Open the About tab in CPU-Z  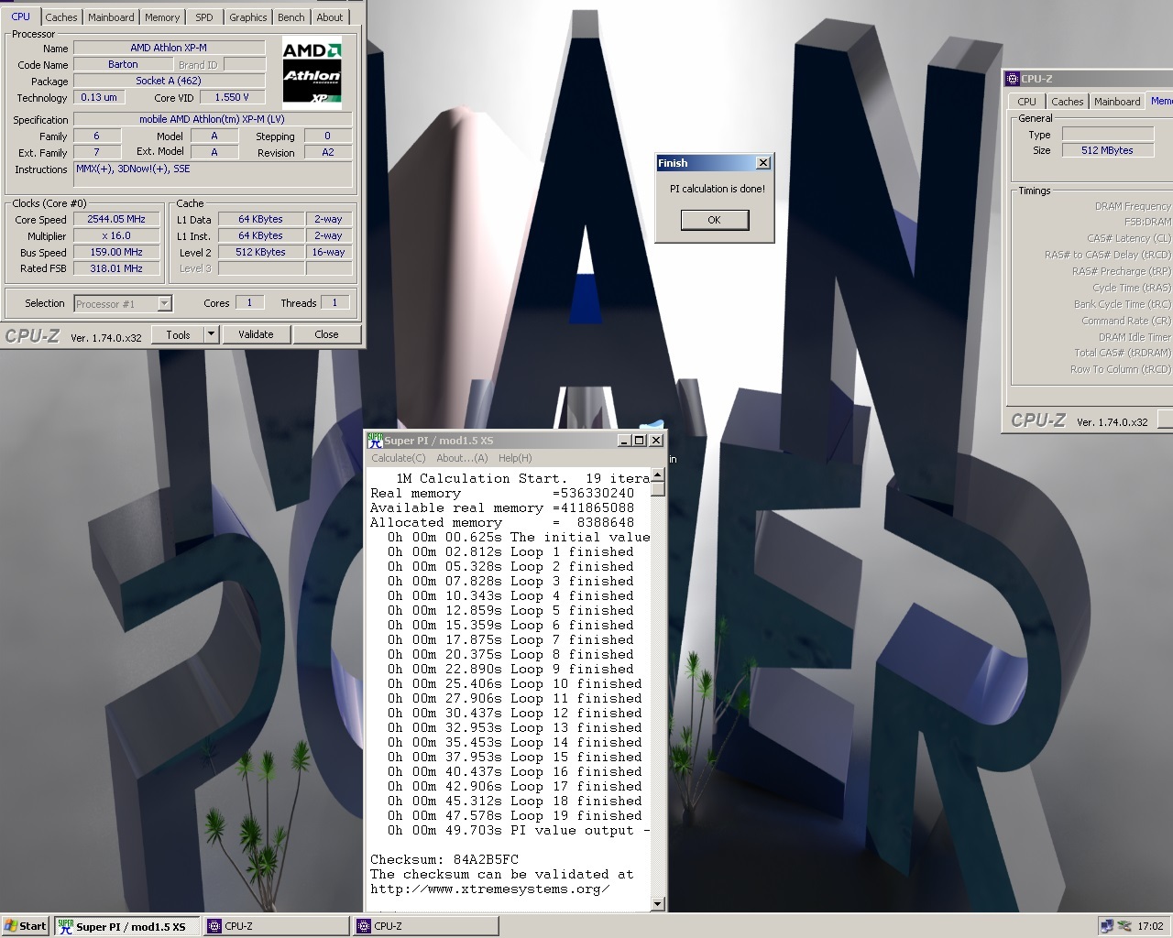pyautogui.click(x=330, y=17)
